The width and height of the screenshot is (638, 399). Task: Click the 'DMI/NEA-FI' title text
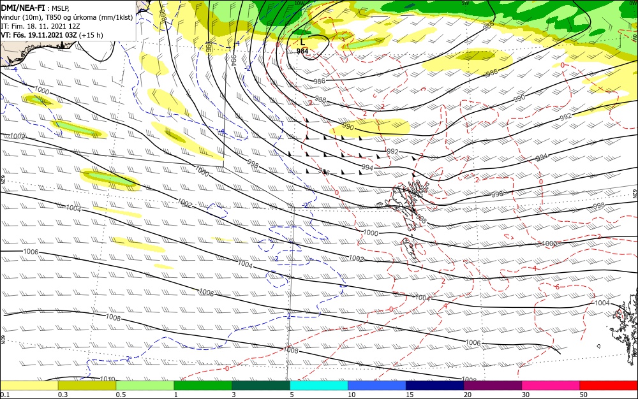tap(23, 7)
